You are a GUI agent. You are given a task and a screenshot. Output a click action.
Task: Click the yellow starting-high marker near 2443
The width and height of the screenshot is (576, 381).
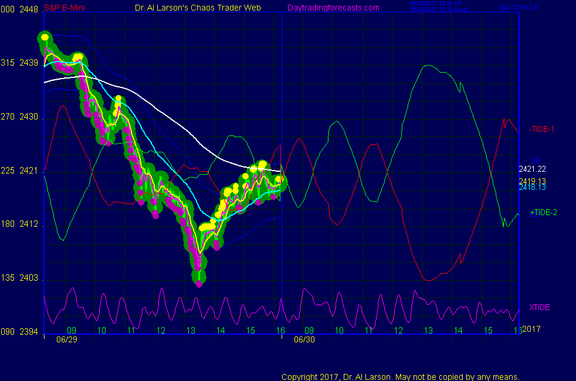tap(45, 37)
